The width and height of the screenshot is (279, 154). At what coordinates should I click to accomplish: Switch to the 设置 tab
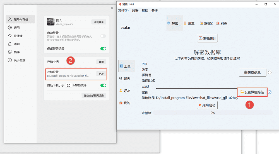pyautogui.click(x=189, y=23)
